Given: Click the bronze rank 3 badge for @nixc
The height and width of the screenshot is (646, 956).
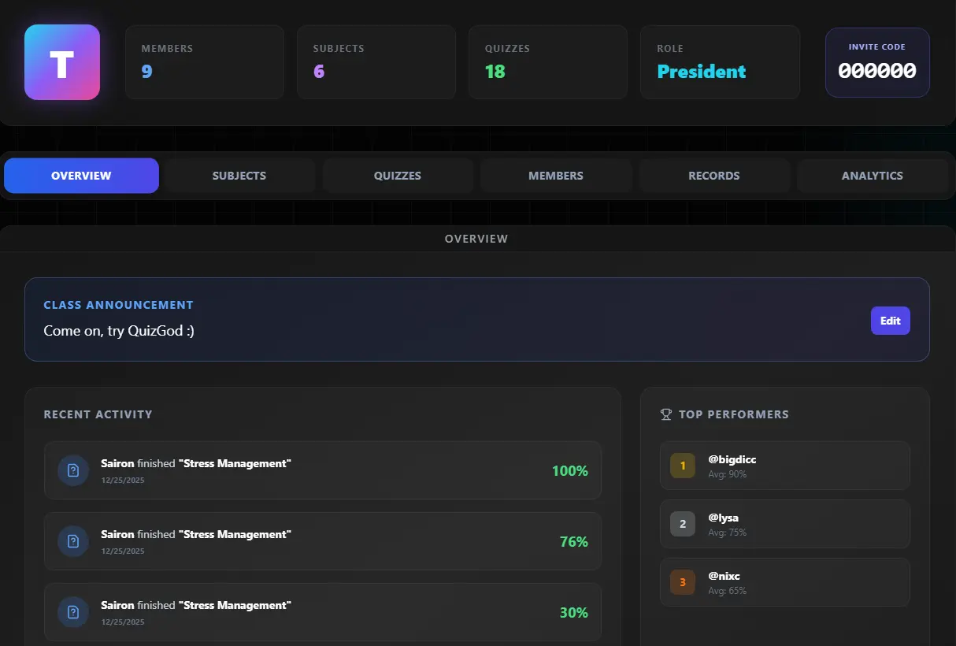Looking at the screenshot, I should point(683,582).
